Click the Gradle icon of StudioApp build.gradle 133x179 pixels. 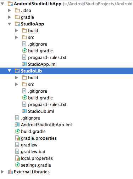[x=24, y=51]
